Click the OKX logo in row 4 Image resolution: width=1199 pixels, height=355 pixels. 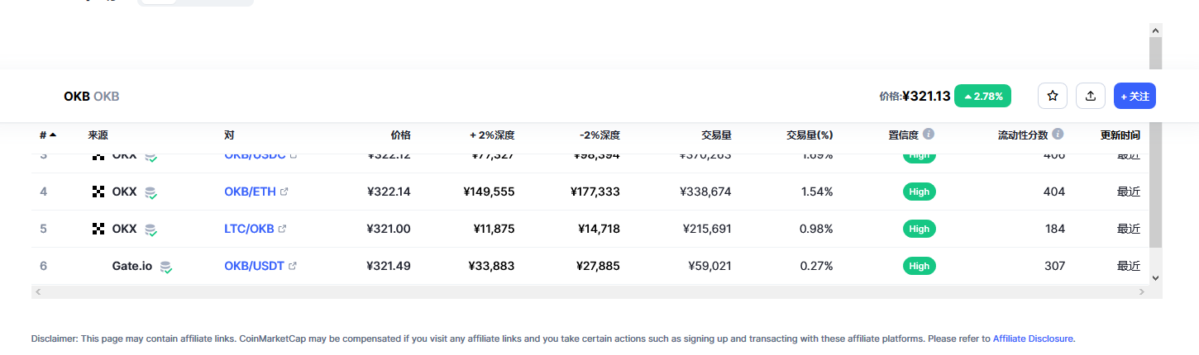coord(98,192)
